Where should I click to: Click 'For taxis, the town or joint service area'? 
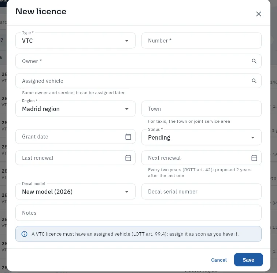click(x=189, y=121)
